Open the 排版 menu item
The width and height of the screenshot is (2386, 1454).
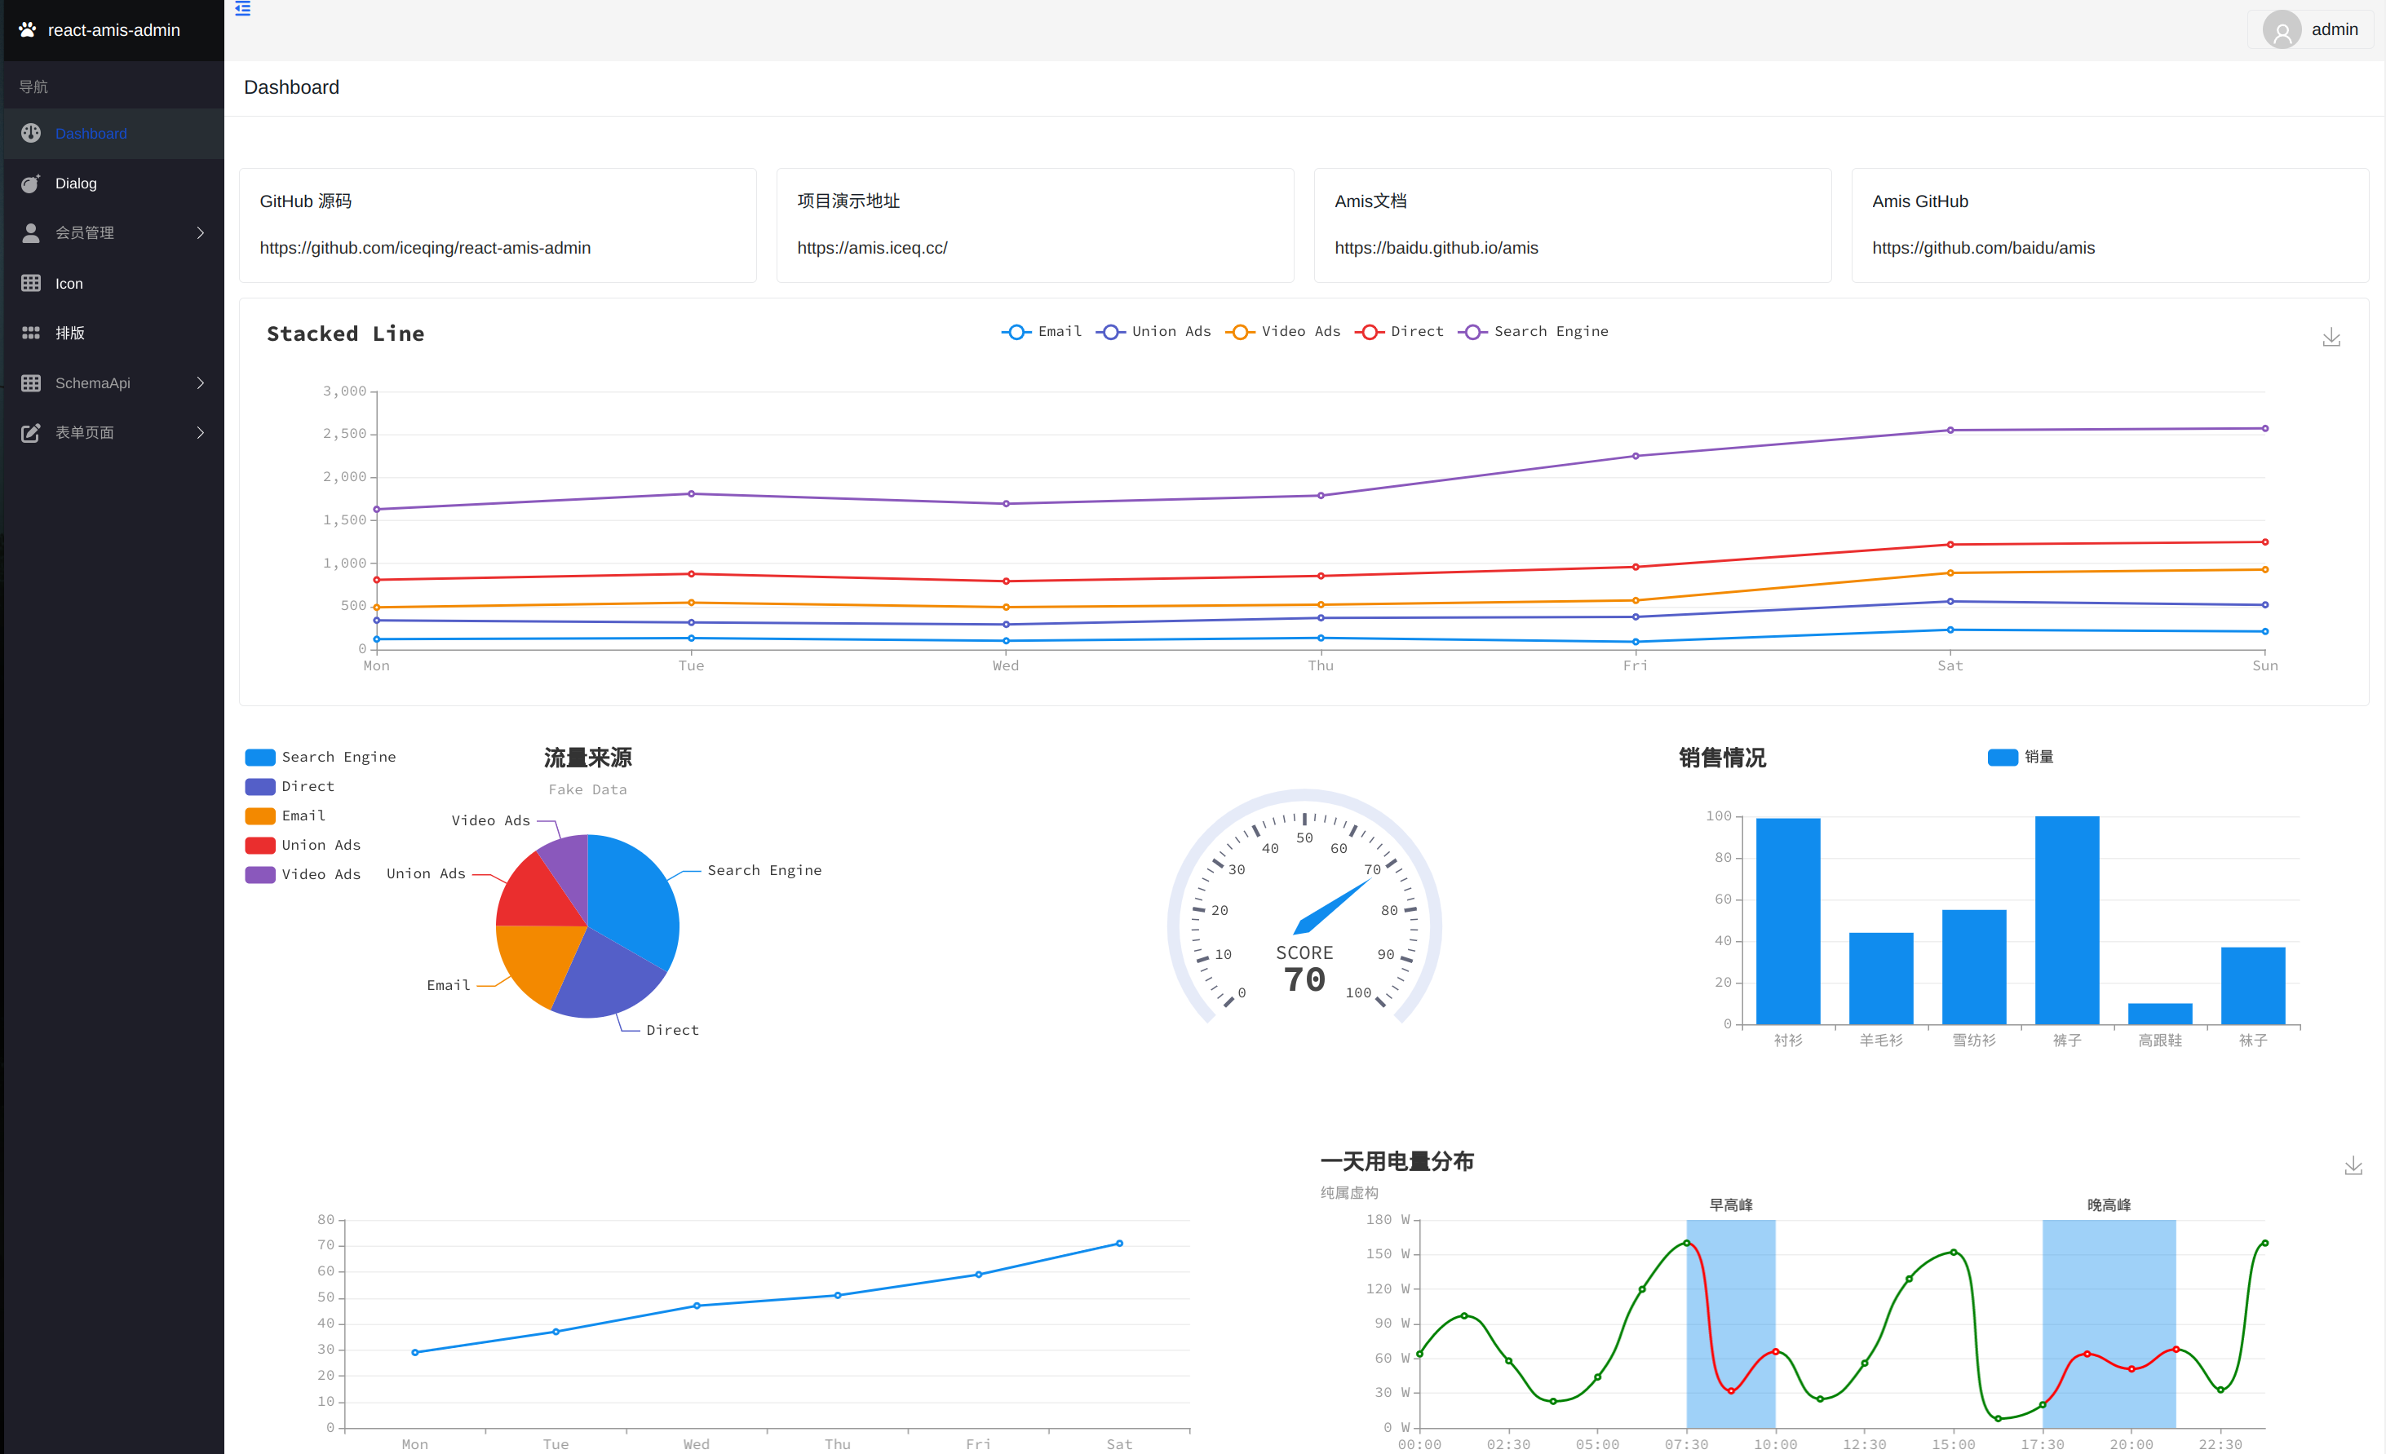click(69, 333)
